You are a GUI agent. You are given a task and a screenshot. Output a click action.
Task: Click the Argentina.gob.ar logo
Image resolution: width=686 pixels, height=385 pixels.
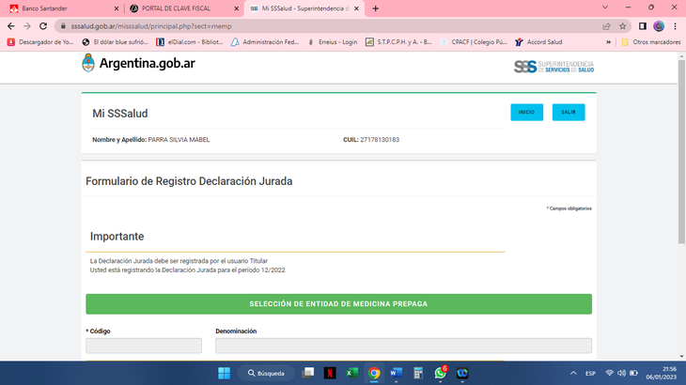tap(139, 64)
